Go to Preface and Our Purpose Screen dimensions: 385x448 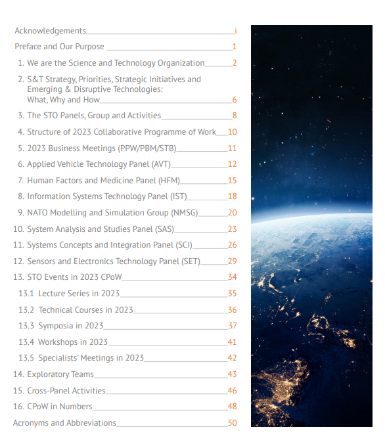[125, 46]
